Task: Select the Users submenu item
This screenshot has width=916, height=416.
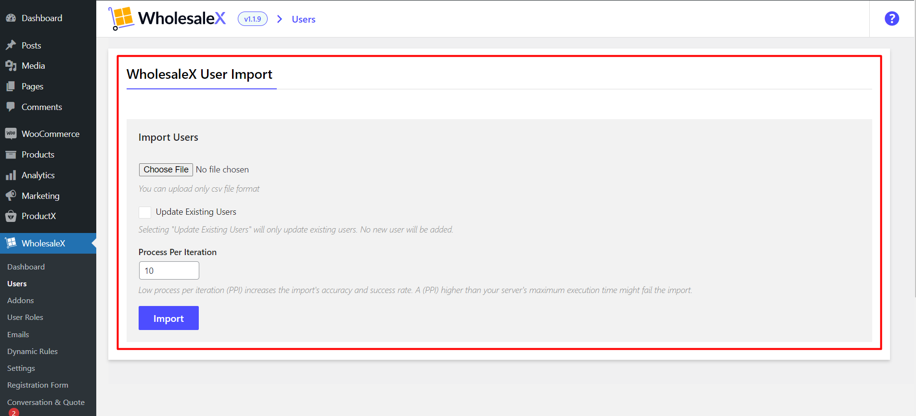Action: point(17,283)
